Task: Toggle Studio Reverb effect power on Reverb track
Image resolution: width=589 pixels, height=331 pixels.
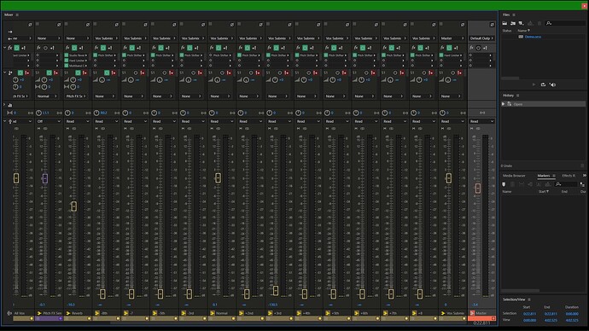Action: pos(67,55)
